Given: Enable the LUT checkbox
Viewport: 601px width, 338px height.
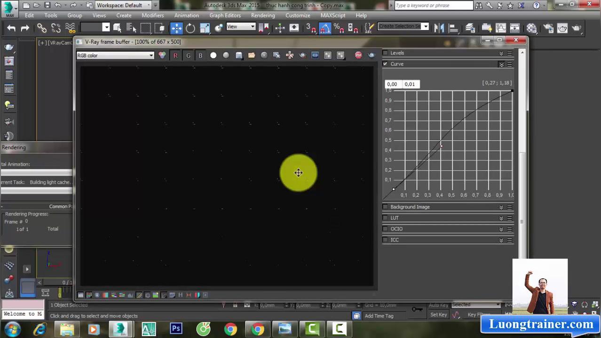Looking at the screenshot, I should (386, 218).
